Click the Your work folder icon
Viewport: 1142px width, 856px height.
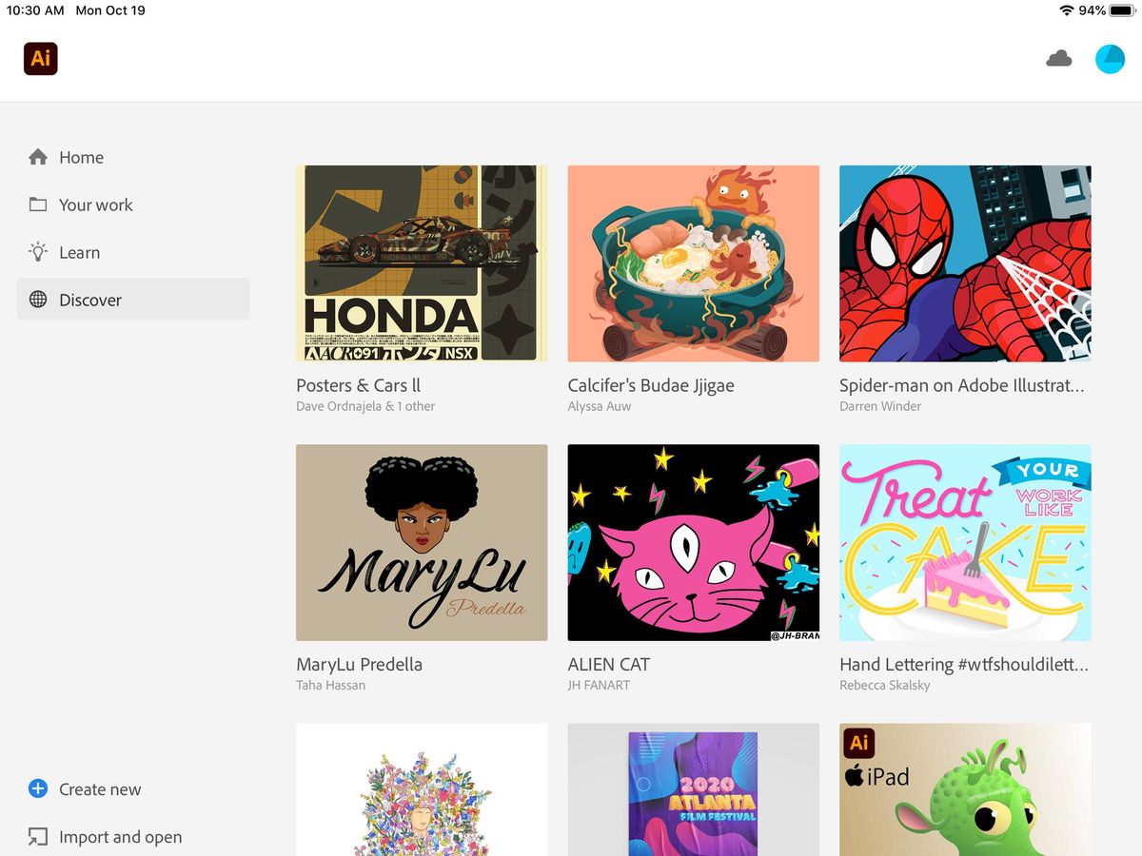tap(37, 204)
